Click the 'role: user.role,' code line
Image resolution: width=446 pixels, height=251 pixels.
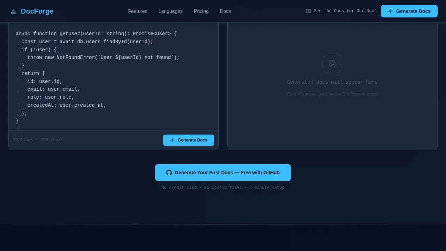51,97
